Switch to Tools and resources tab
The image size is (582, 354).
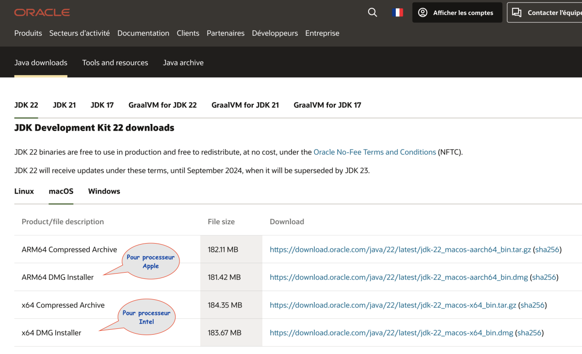click(x=115, y=63)
